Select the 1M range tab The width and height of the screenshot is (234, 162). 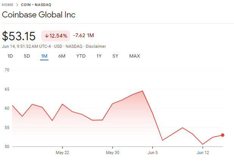(x=44, y=56)
